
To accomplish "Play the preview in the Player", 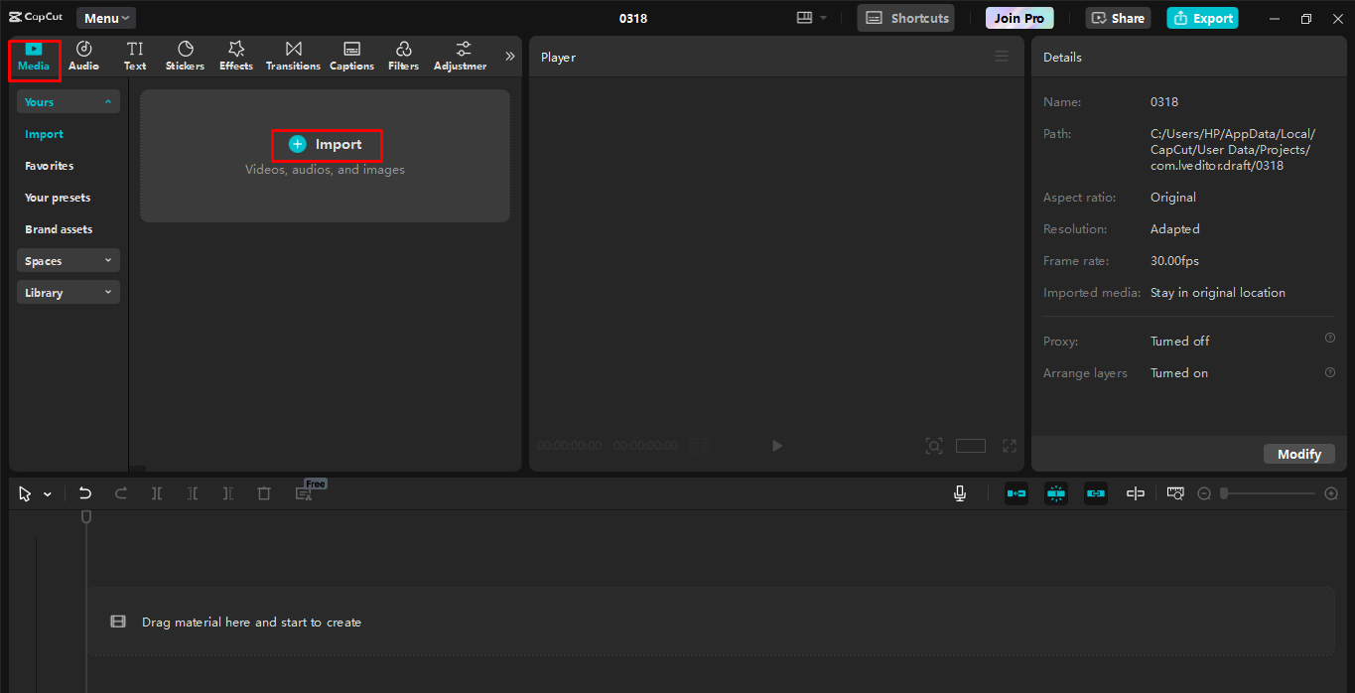I will point(777,446).
